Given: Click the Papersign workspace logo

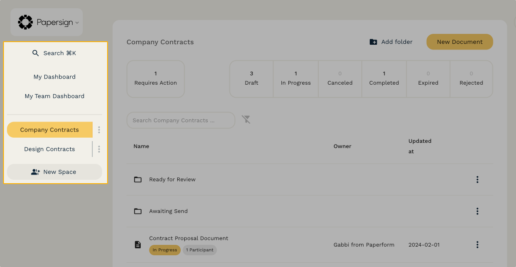Looking at the screenshot, I should click(25, 22).
